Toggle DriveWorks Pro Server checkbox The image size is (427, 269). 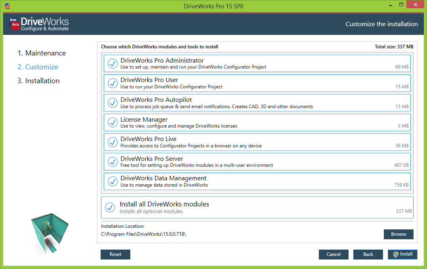click(112, 162)
